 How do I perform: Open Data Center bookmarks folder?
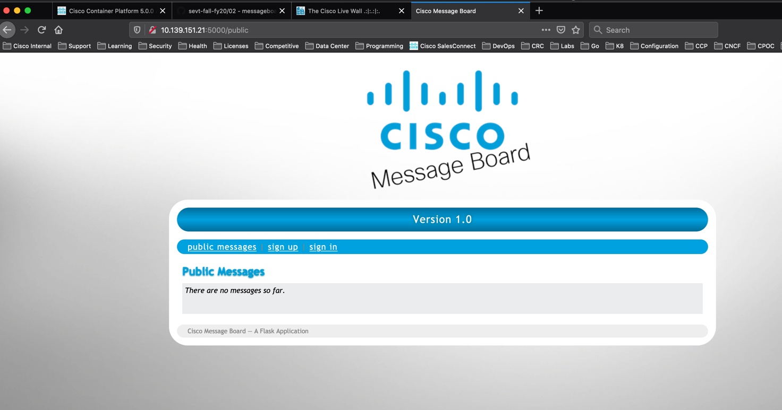327,46
